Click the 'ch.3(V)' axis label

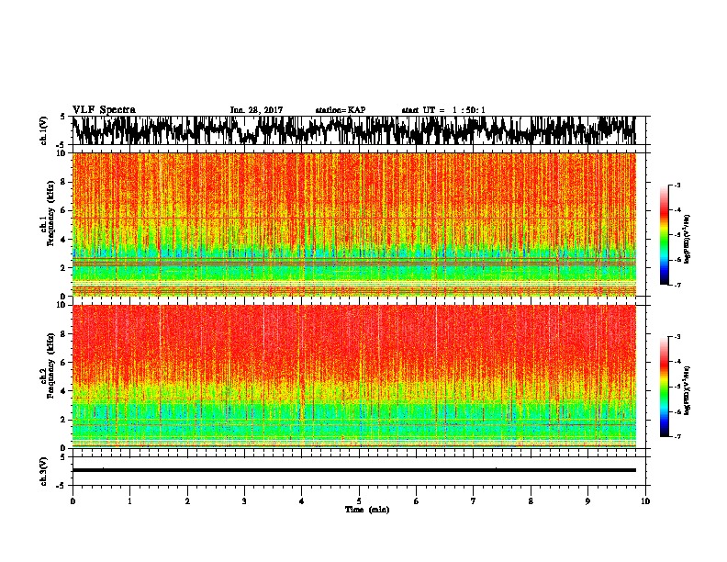click(44, 471)
